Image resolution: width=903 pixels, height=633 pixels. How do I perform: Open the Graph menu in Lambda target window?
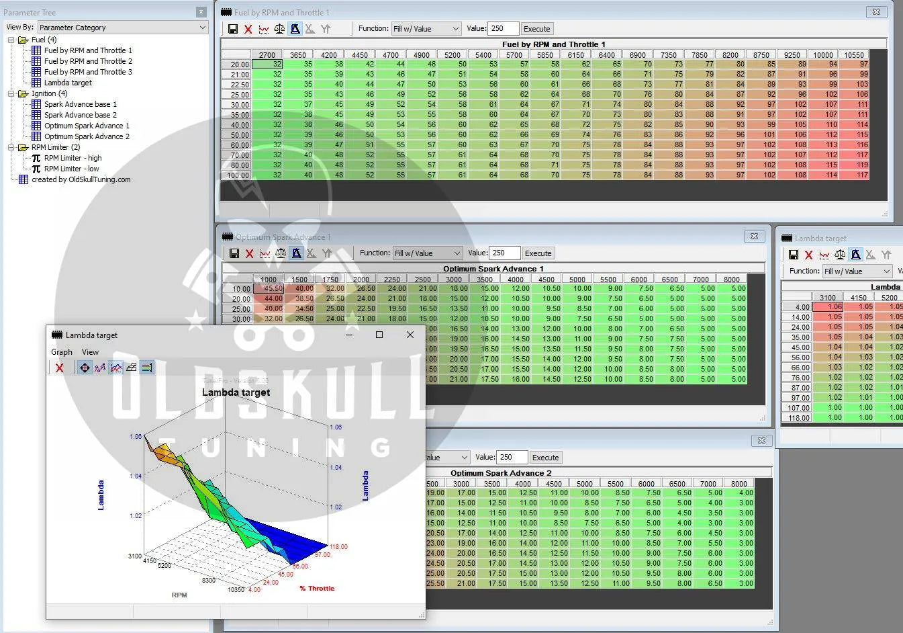point(62,352)
